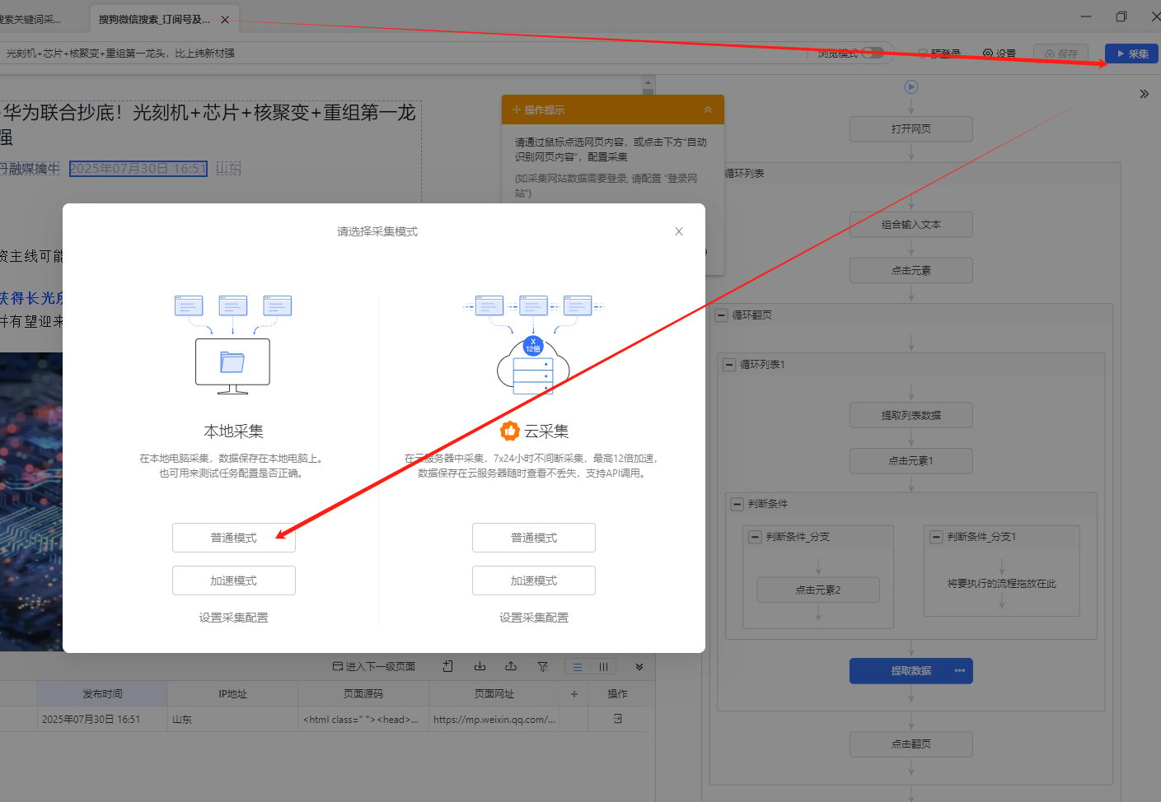
Task: Click the article date 2025年07月30日 16:51
Action: point(138,169)
